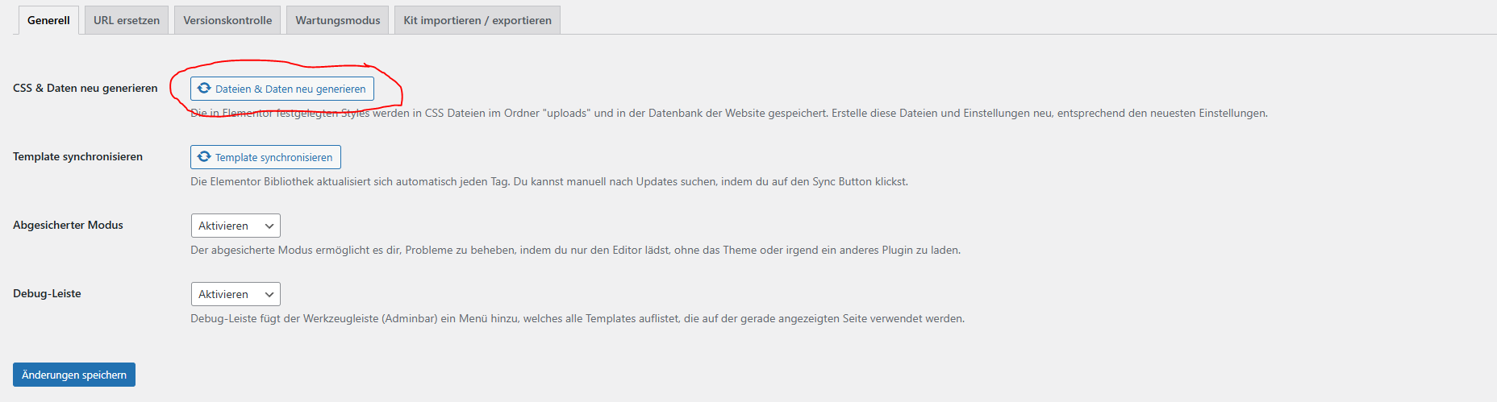The height and width of the screenshot is (402, 1497).
Task: Click the chevron arrow of Abgesicherter Modus select
Action: pyautogui.click(x=269, y=226)
